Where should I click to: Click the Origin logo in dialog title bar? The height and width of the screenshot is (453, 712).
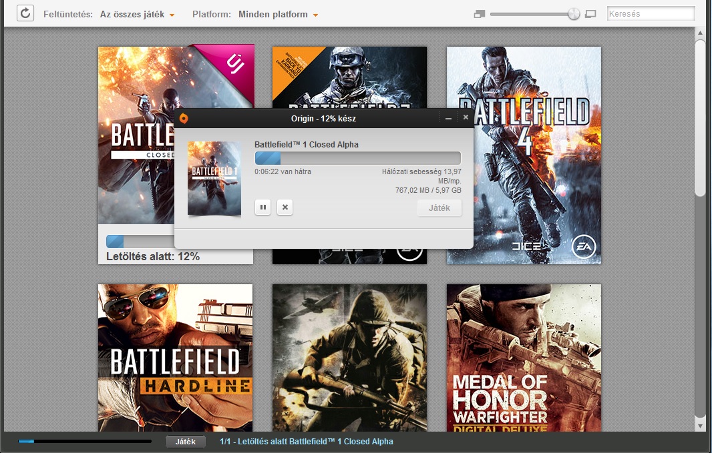[184, 118]
